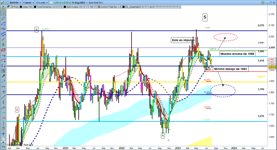Select the cursor pointer tool

[x=3, y=13]
